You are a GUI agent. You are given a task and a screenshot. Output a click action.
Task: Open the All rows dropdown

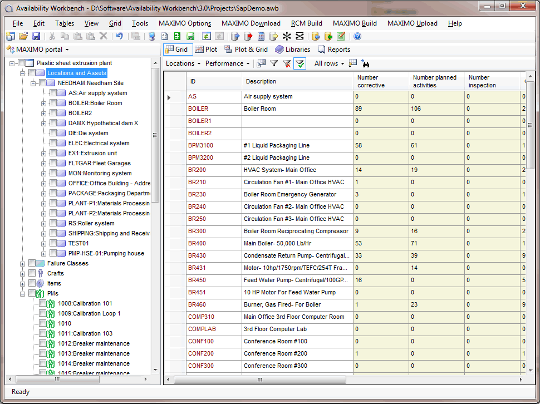point(328,63)
